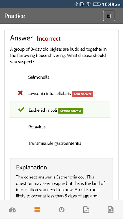The image size is (123, 219).
Task: Tap the battery indicator in status bar
Action: coord(97,4)
